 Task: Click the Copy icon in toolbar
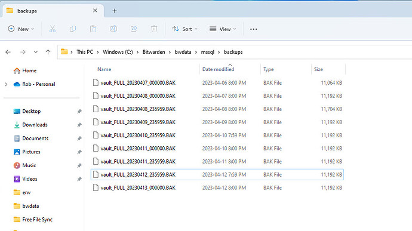[73, 29]
